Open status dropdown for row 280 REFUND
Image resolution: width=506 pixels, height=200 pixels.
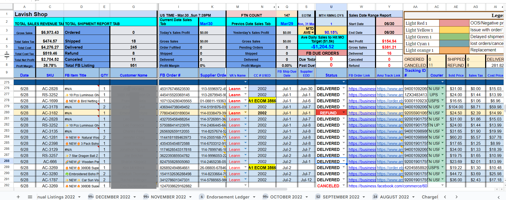click(x=344, y=113)
